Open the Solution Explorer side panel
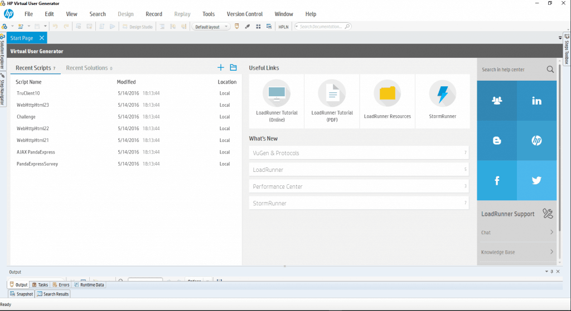The image size is (571, 311). pyautogui.click(x=2, y=51)
